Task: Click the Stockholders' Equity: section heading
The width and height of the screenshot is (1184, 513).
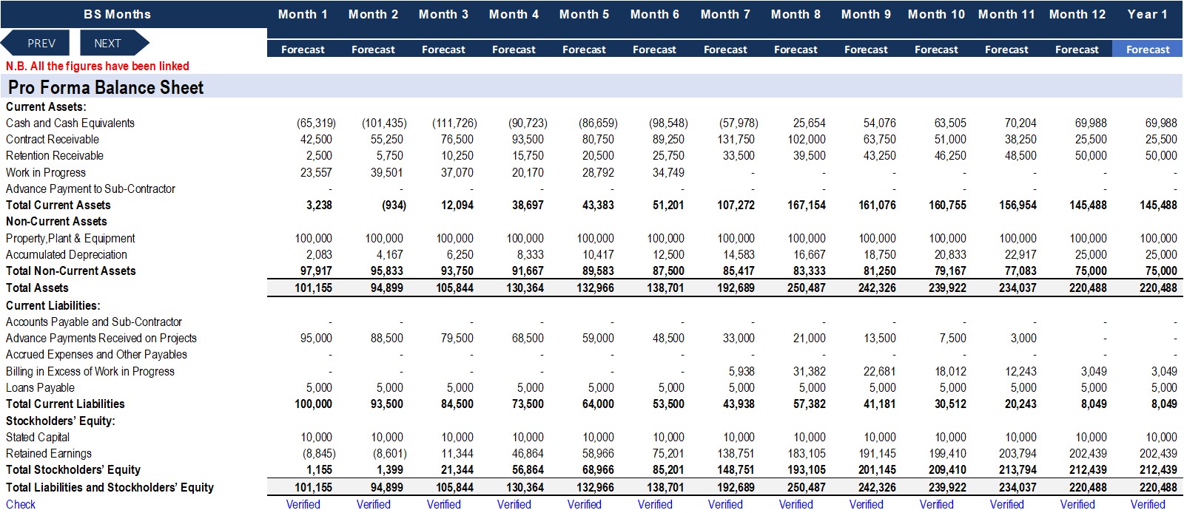Action: [61, 421]
